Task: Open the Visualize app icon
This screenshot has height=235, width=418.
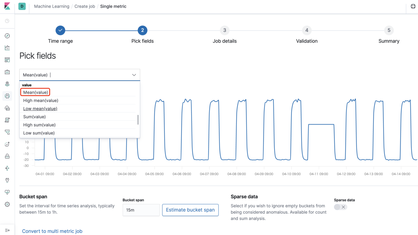Action: point(7,48)
